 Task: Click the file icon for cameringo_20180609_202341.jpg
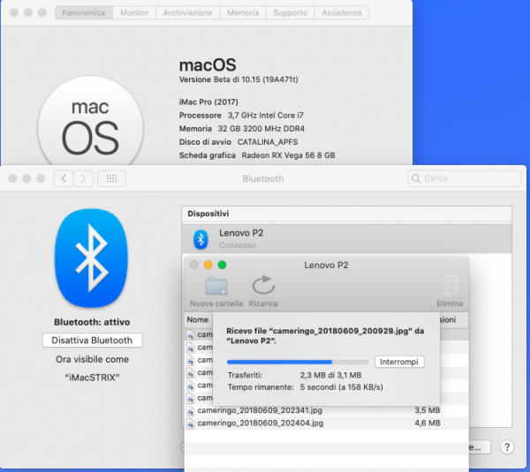pyautogui.click(x=191, y=411)
